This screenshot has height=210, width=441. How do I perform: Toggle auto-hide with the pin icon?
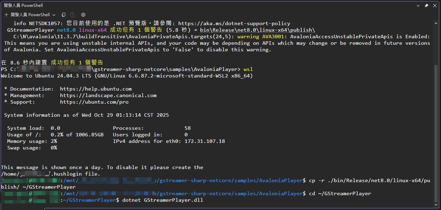tap(426, 6)
